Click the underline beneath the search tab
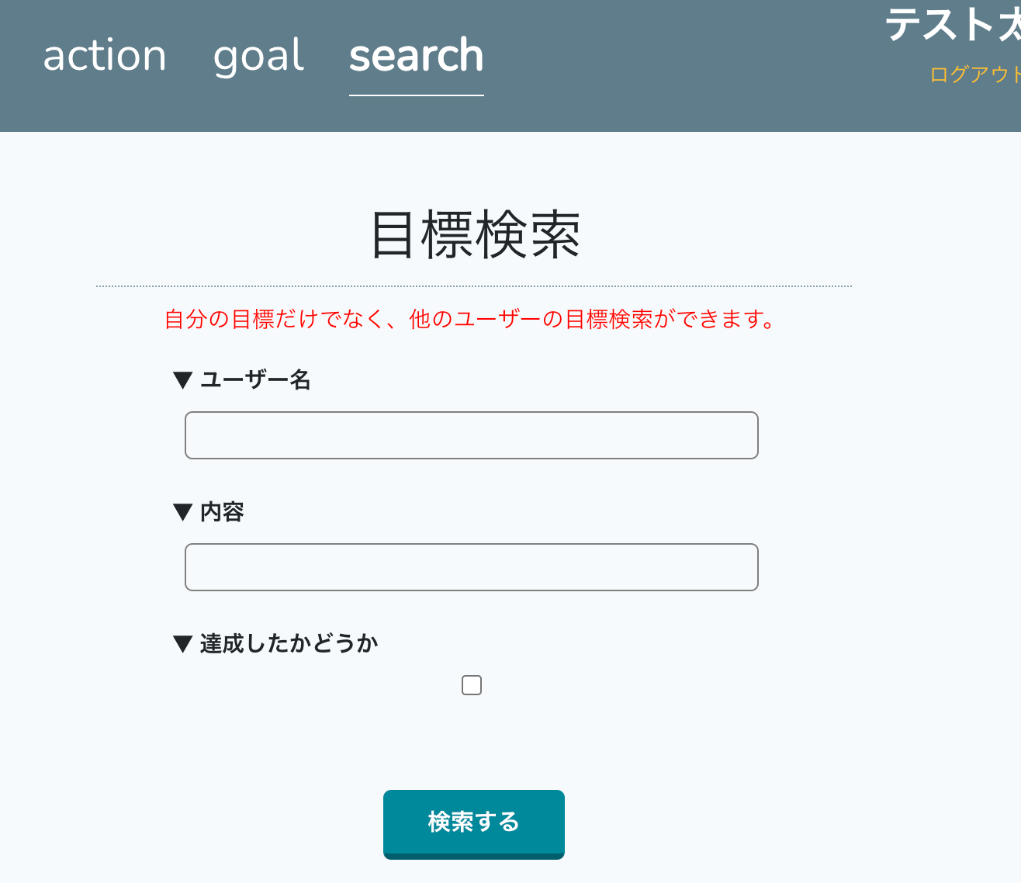This screenshot has width=1021, height=883. point(416,95)
